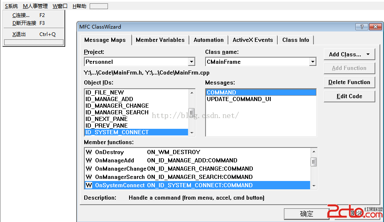384x222 pixels.
Task: Click the W icon beside OnDestroy
Action: 89,152
